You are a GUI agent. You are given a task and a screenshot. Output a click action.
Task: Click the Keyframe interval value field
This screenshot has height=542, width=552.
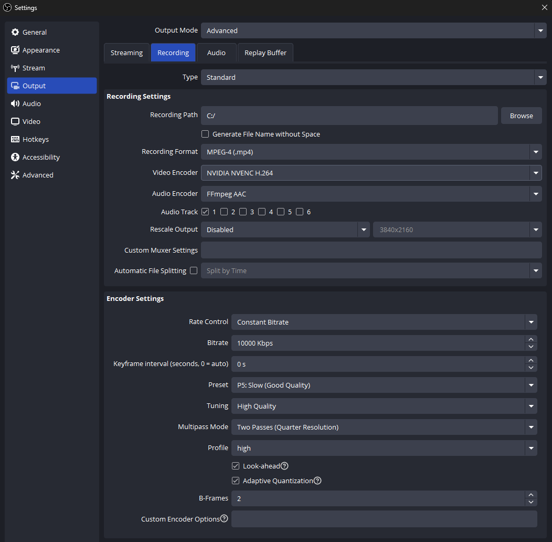378,364
